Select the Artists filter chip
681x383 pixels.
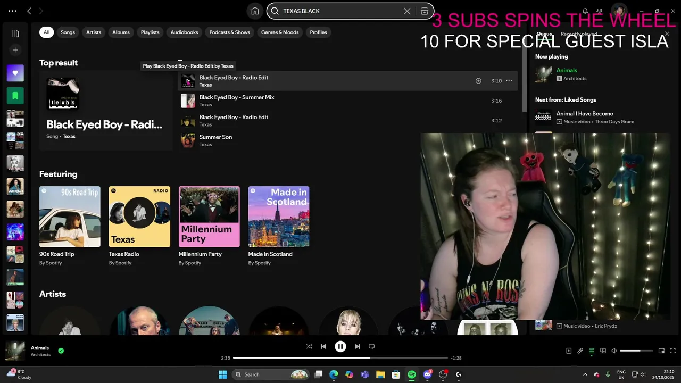click(x=94, y=32)
